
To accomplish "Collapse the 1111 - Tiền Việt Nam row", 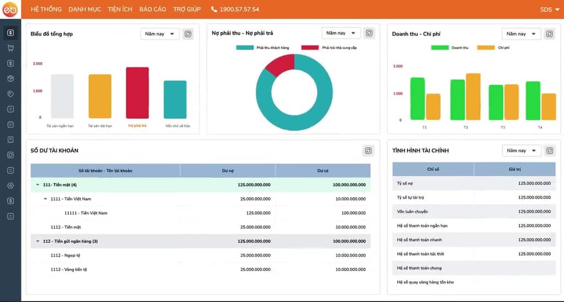I will pyautogui.click(x=45, y=199).
